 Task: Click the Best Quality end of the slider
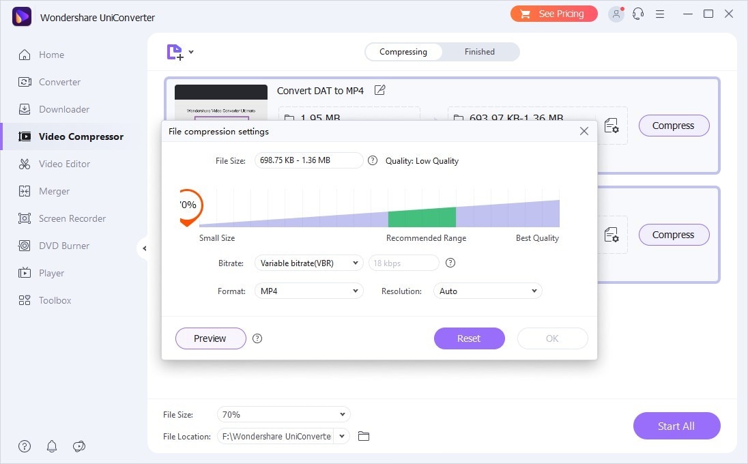[537, 238]
